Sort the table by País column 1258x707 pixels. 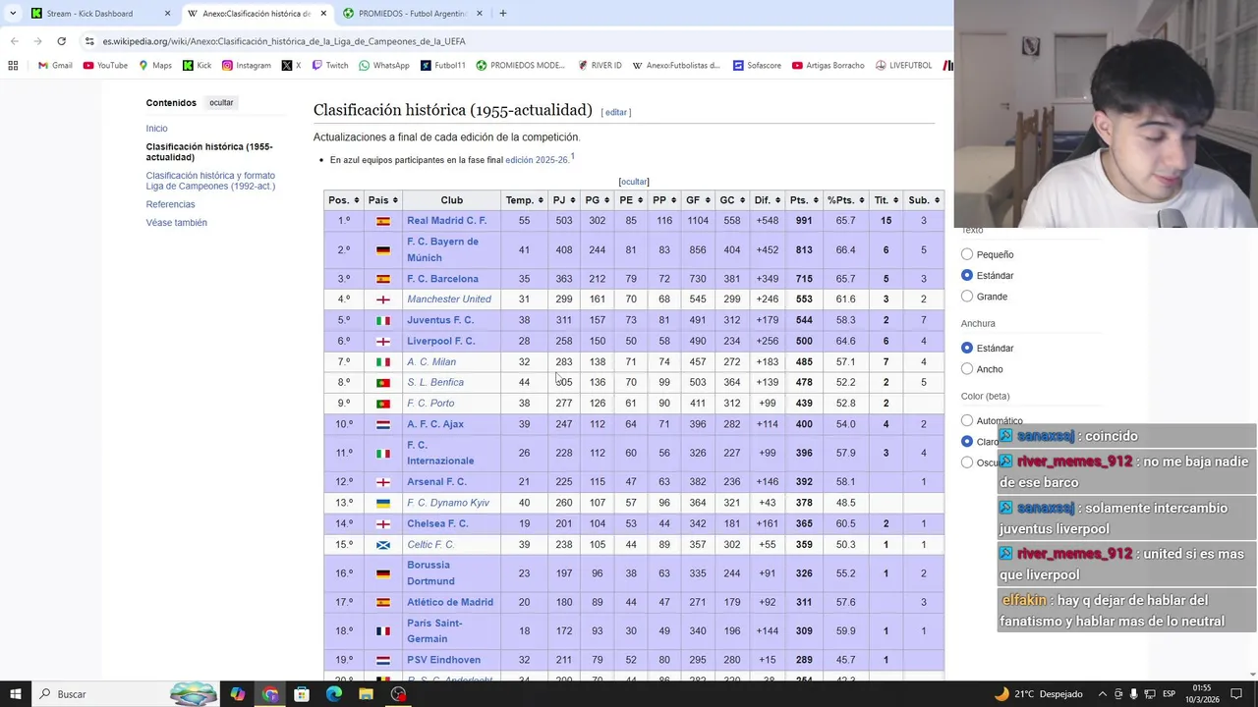pyautogui.click(x=383, y=200)
